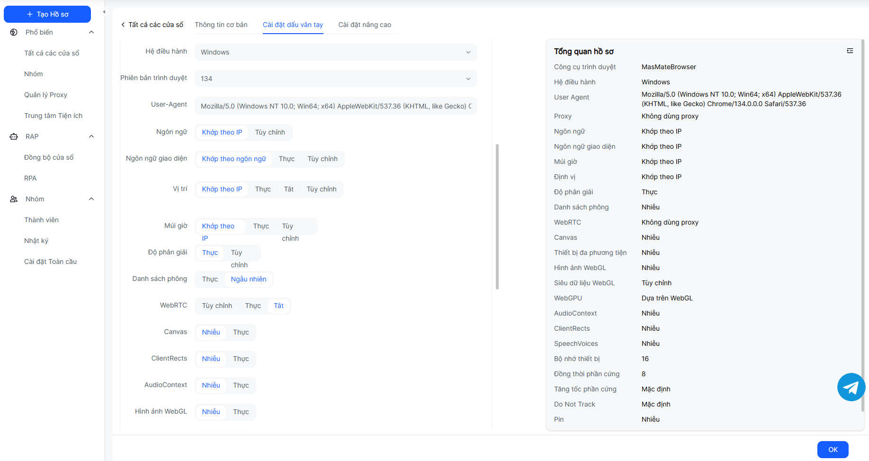Click the RAP robot icon
Viewport: 869px width, 461px height.
point(14,136)
